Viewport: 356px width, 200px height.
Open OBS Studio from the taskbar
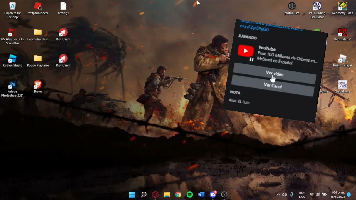coord(224,194)
